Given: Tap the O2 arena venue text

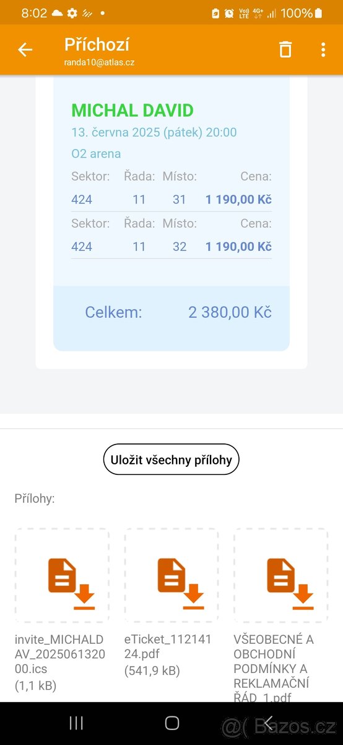Looking at the screenshot, I should 96,153.
